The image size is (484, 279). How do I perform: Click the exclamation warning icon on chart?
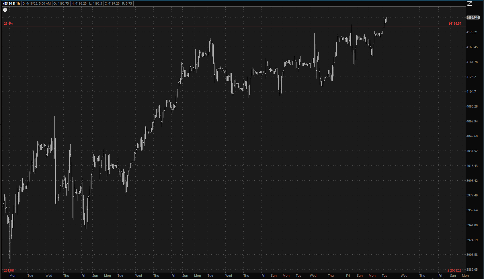pyautogui.click(x=5, y=10)
